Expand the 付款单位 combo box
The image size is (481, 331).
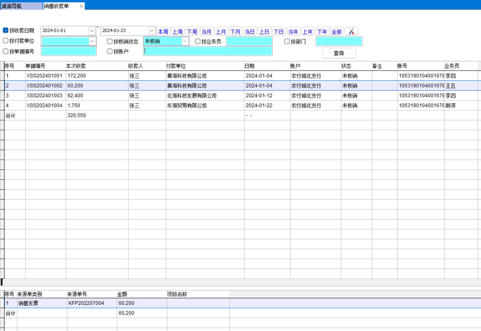[92, 41]
